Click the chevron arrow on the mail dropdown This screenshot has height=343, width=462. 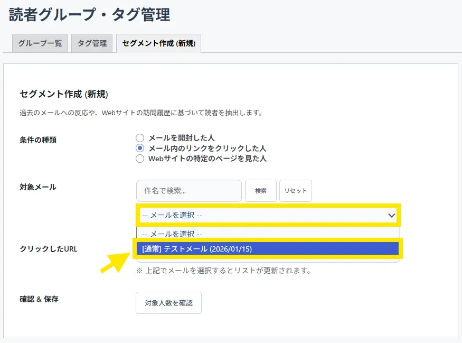pyautogui.click(x=391, y=215)
